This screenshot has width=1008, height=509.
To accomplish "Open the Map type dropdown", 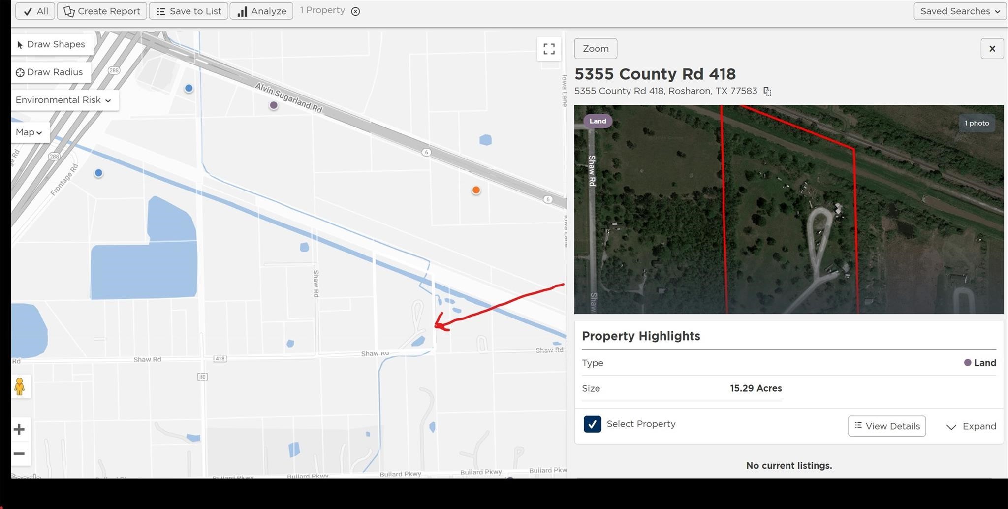I will tap(29, 132).
